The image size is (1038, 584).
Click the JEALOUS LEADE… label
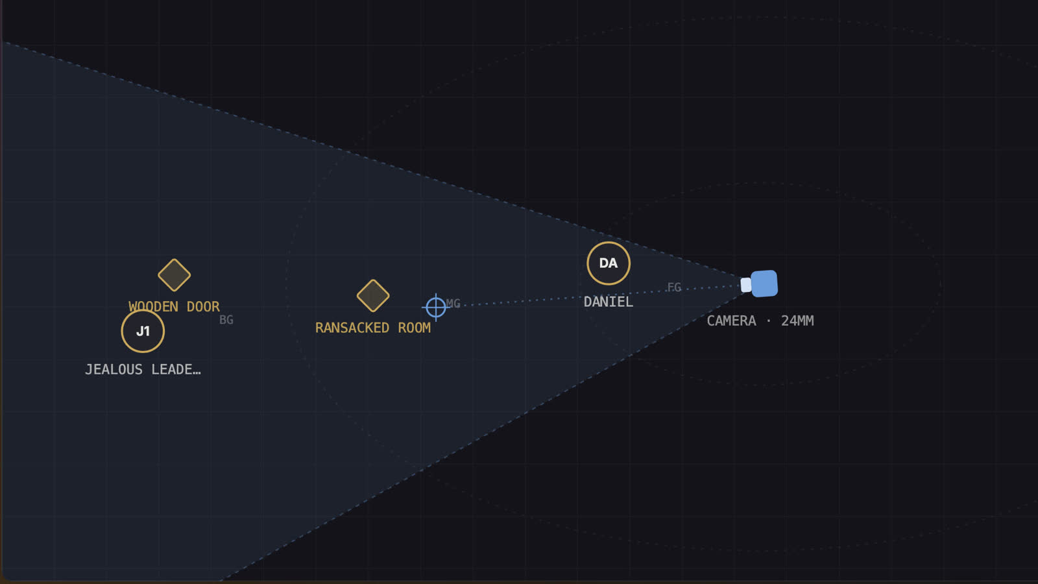coord(143,369)
